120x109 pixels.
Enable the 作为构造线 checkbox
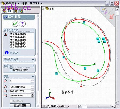[x=11, y=70]
